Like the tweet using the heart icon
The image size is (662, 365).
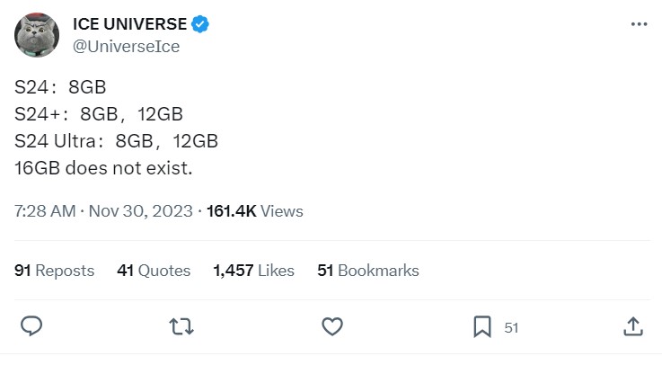[332, 326]
